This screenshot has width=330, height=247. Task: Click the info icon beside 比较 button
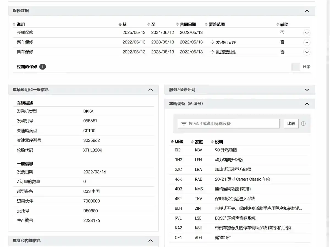click(x=303, y=123)
